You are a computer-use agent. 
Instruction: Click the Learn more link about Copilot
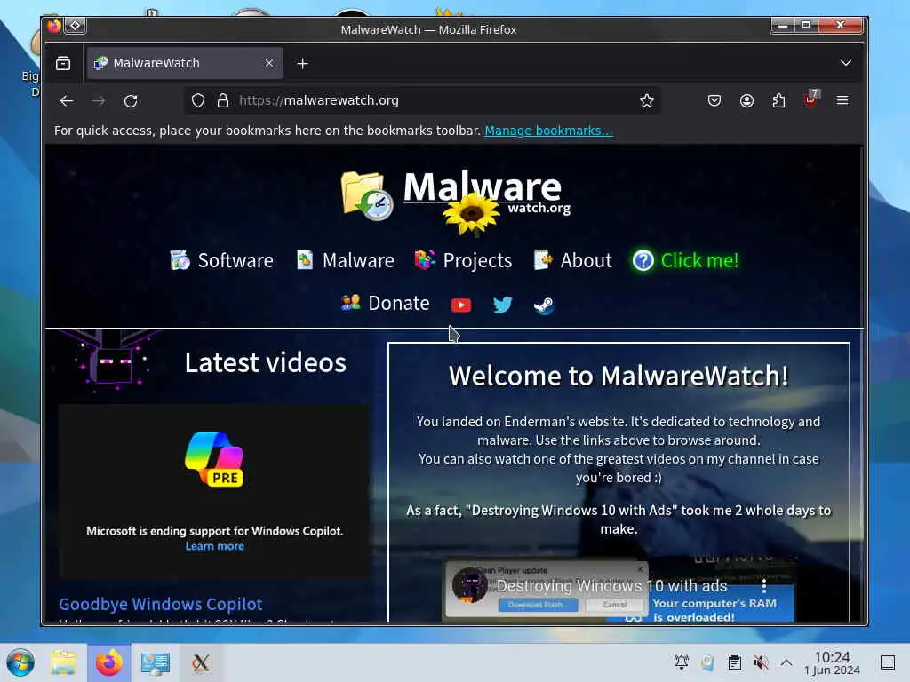pos(215,546)
